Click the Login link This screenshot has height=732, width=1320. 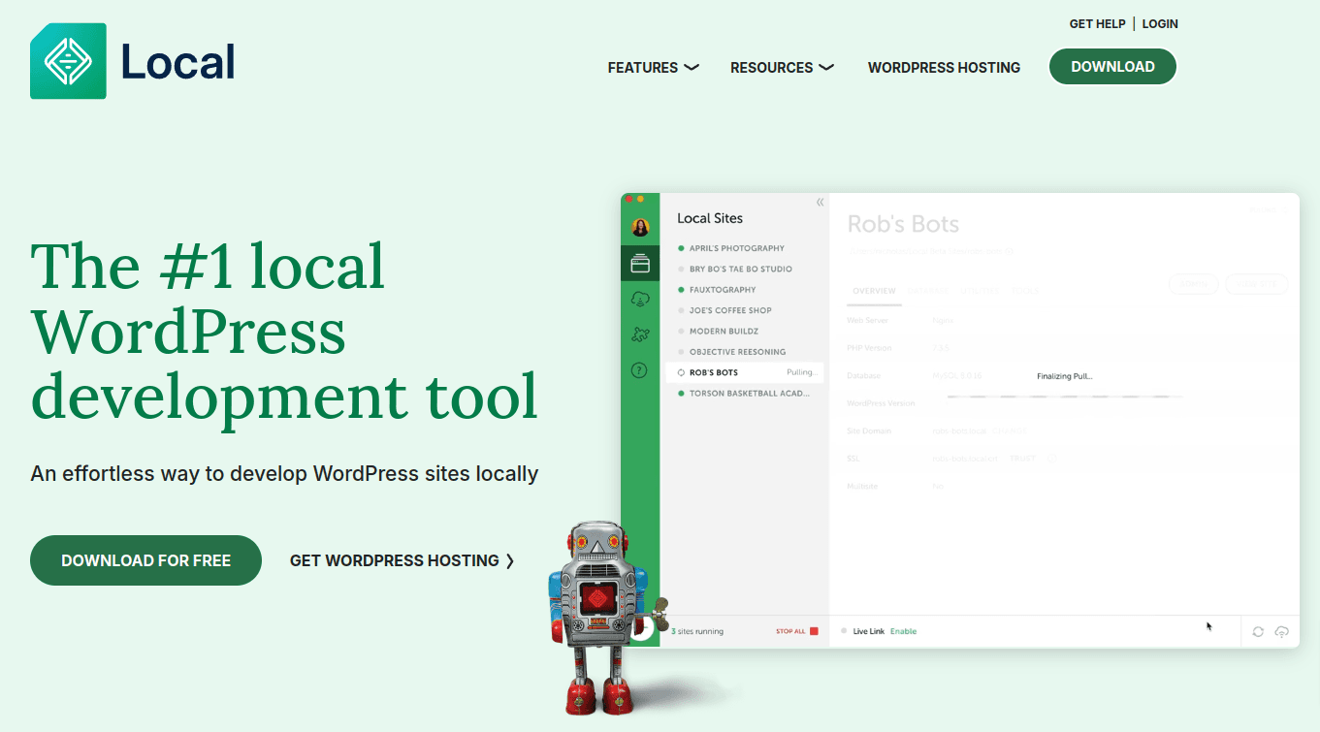pos(1160,24)
